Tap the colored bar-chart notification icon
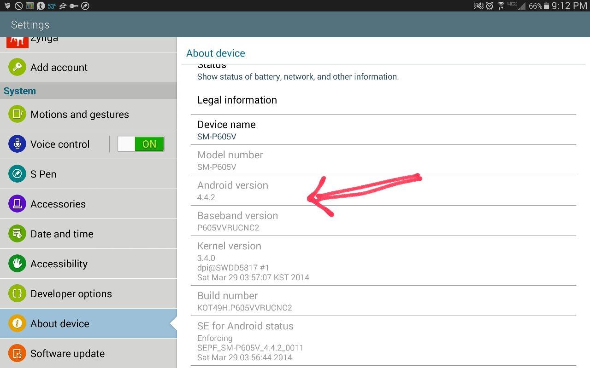The height and width of the screenshot is (368, 590). pyautogui.click(x=29, y=6)
